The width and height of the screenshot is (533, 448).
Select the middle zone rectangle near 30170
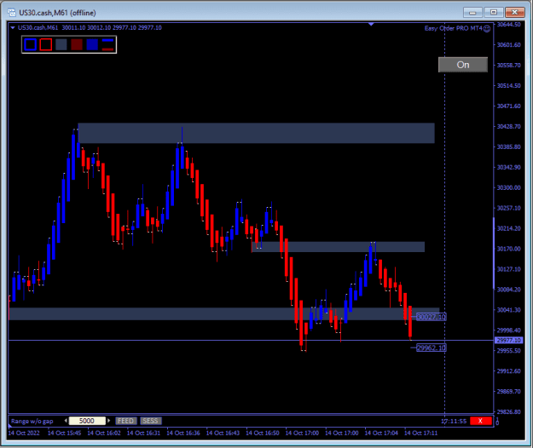pyautogui.click(x=339, y=247)
